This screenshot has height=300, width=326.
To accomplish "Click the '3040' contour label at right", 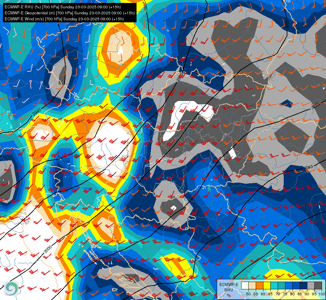I will 308,167.
